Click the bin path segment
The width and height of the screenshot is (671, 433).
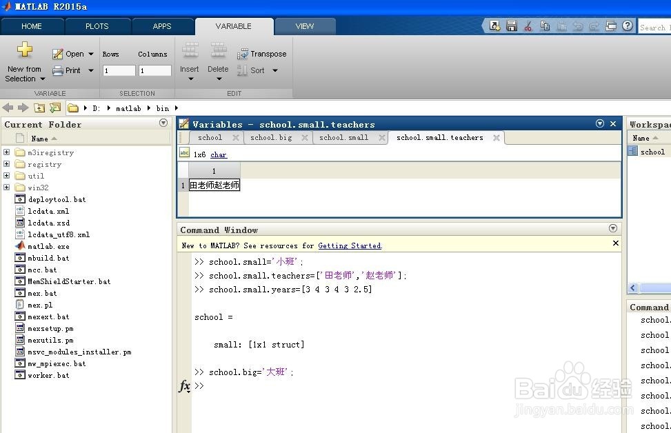[163, 108]
